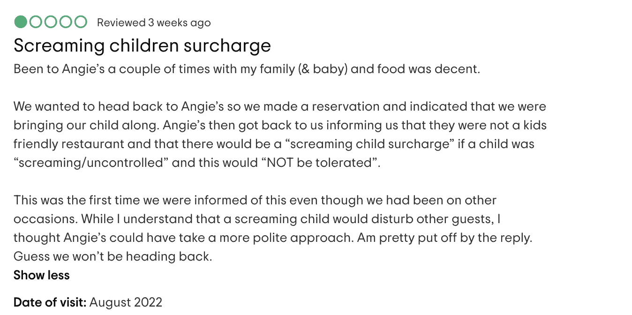Viewport: 632px width, 315px height.
Task: Click the "August 2022" visit date
Action: pyautogui.click(x=126, y=302)
